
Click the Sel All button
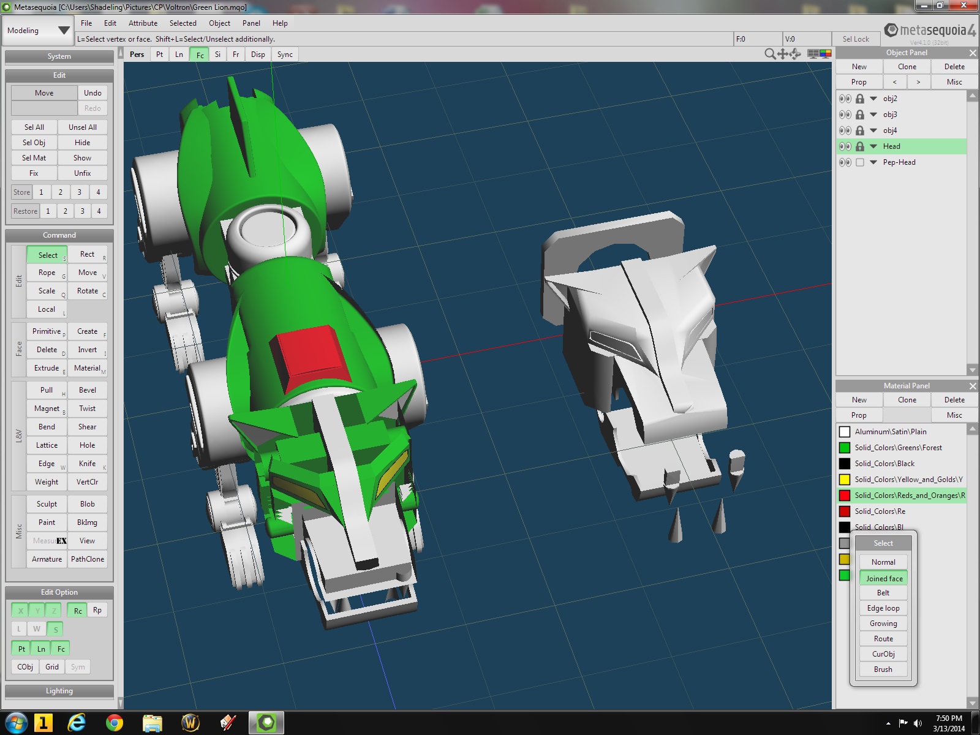(x=34, y=127)
